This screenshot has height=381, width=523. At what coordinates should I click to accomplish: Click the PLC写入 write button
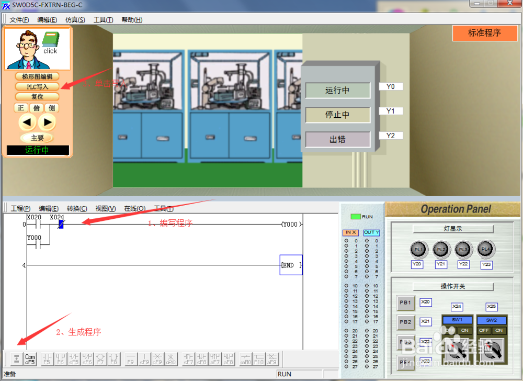coord(37,87)
